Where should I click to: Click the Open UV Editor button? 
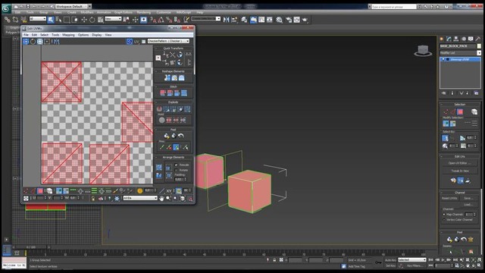click(x=460, y=163)
